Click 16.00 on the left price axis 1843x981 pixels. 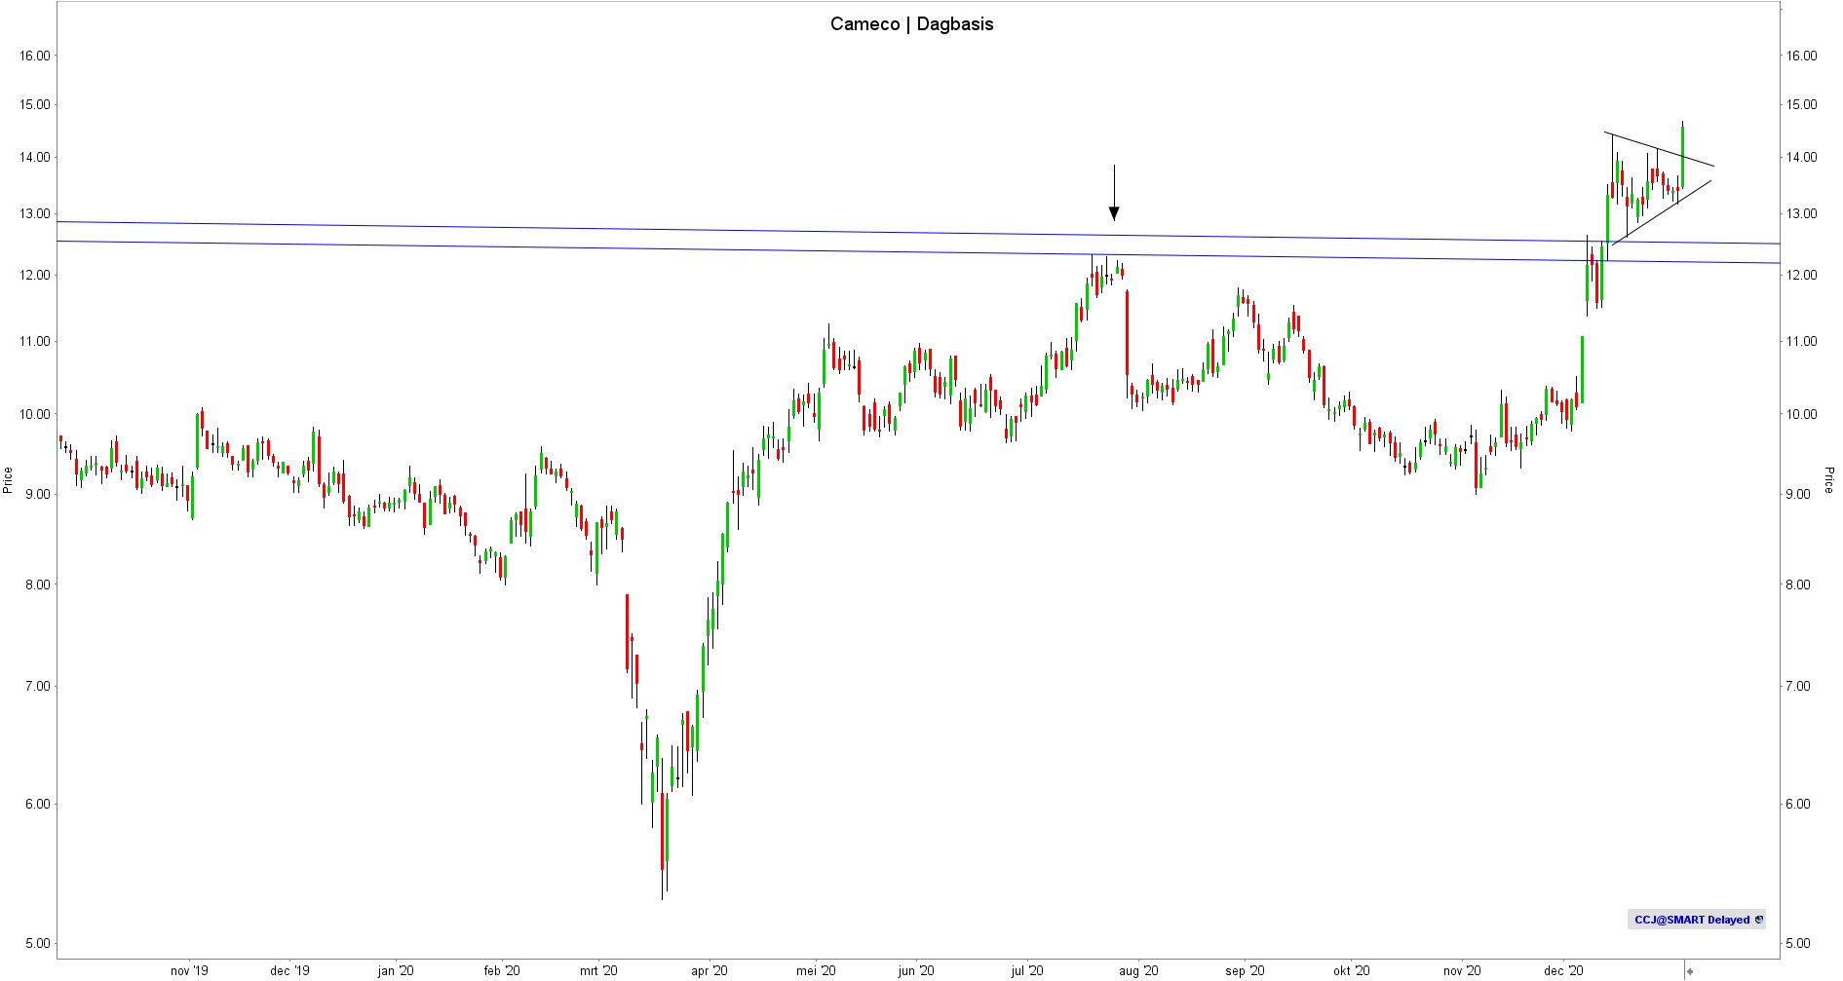pos(35,56)
